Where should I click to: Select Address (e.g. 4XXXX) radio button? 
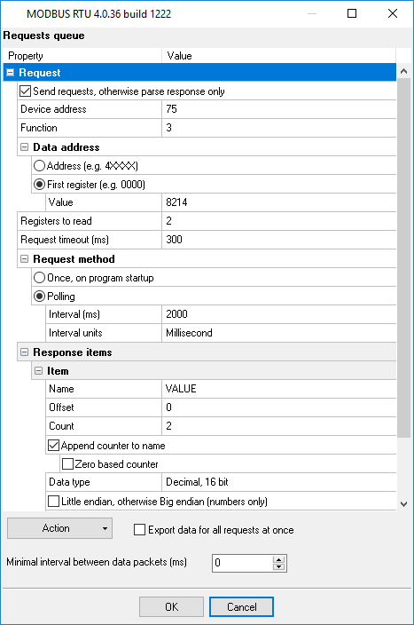point(39,165)
